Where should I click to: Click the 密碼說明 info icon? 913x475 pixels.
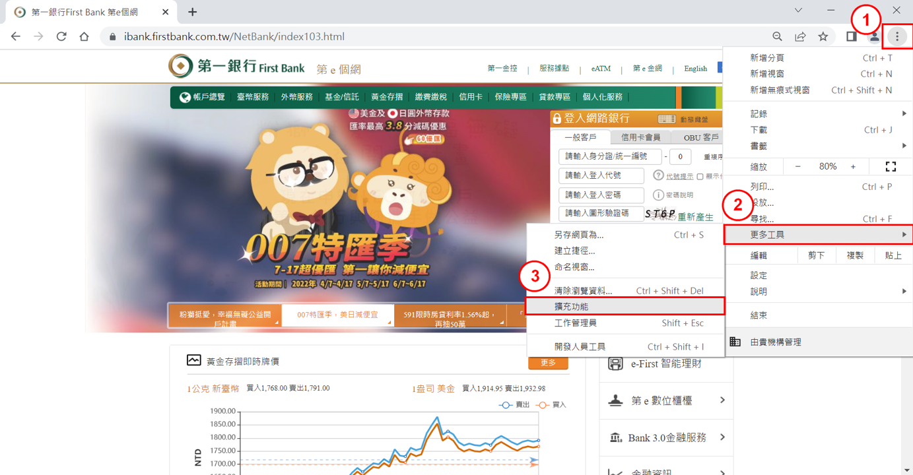[x=658, y=195]
